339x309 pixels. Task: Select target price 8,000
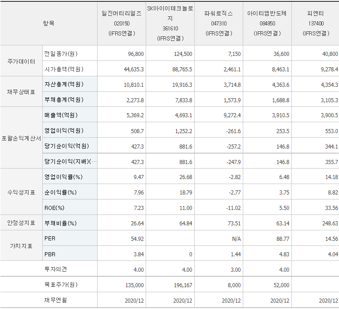(234, 285)
